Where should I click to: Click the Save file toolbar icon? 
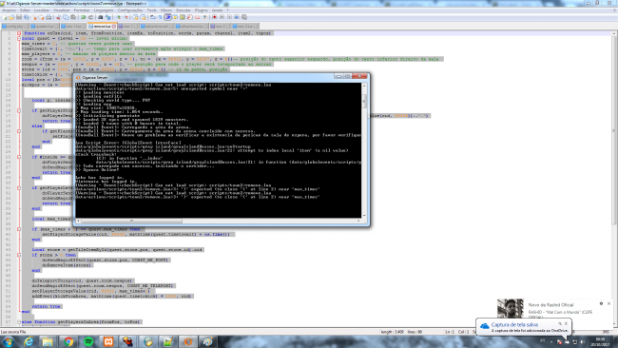pos(18,17)
